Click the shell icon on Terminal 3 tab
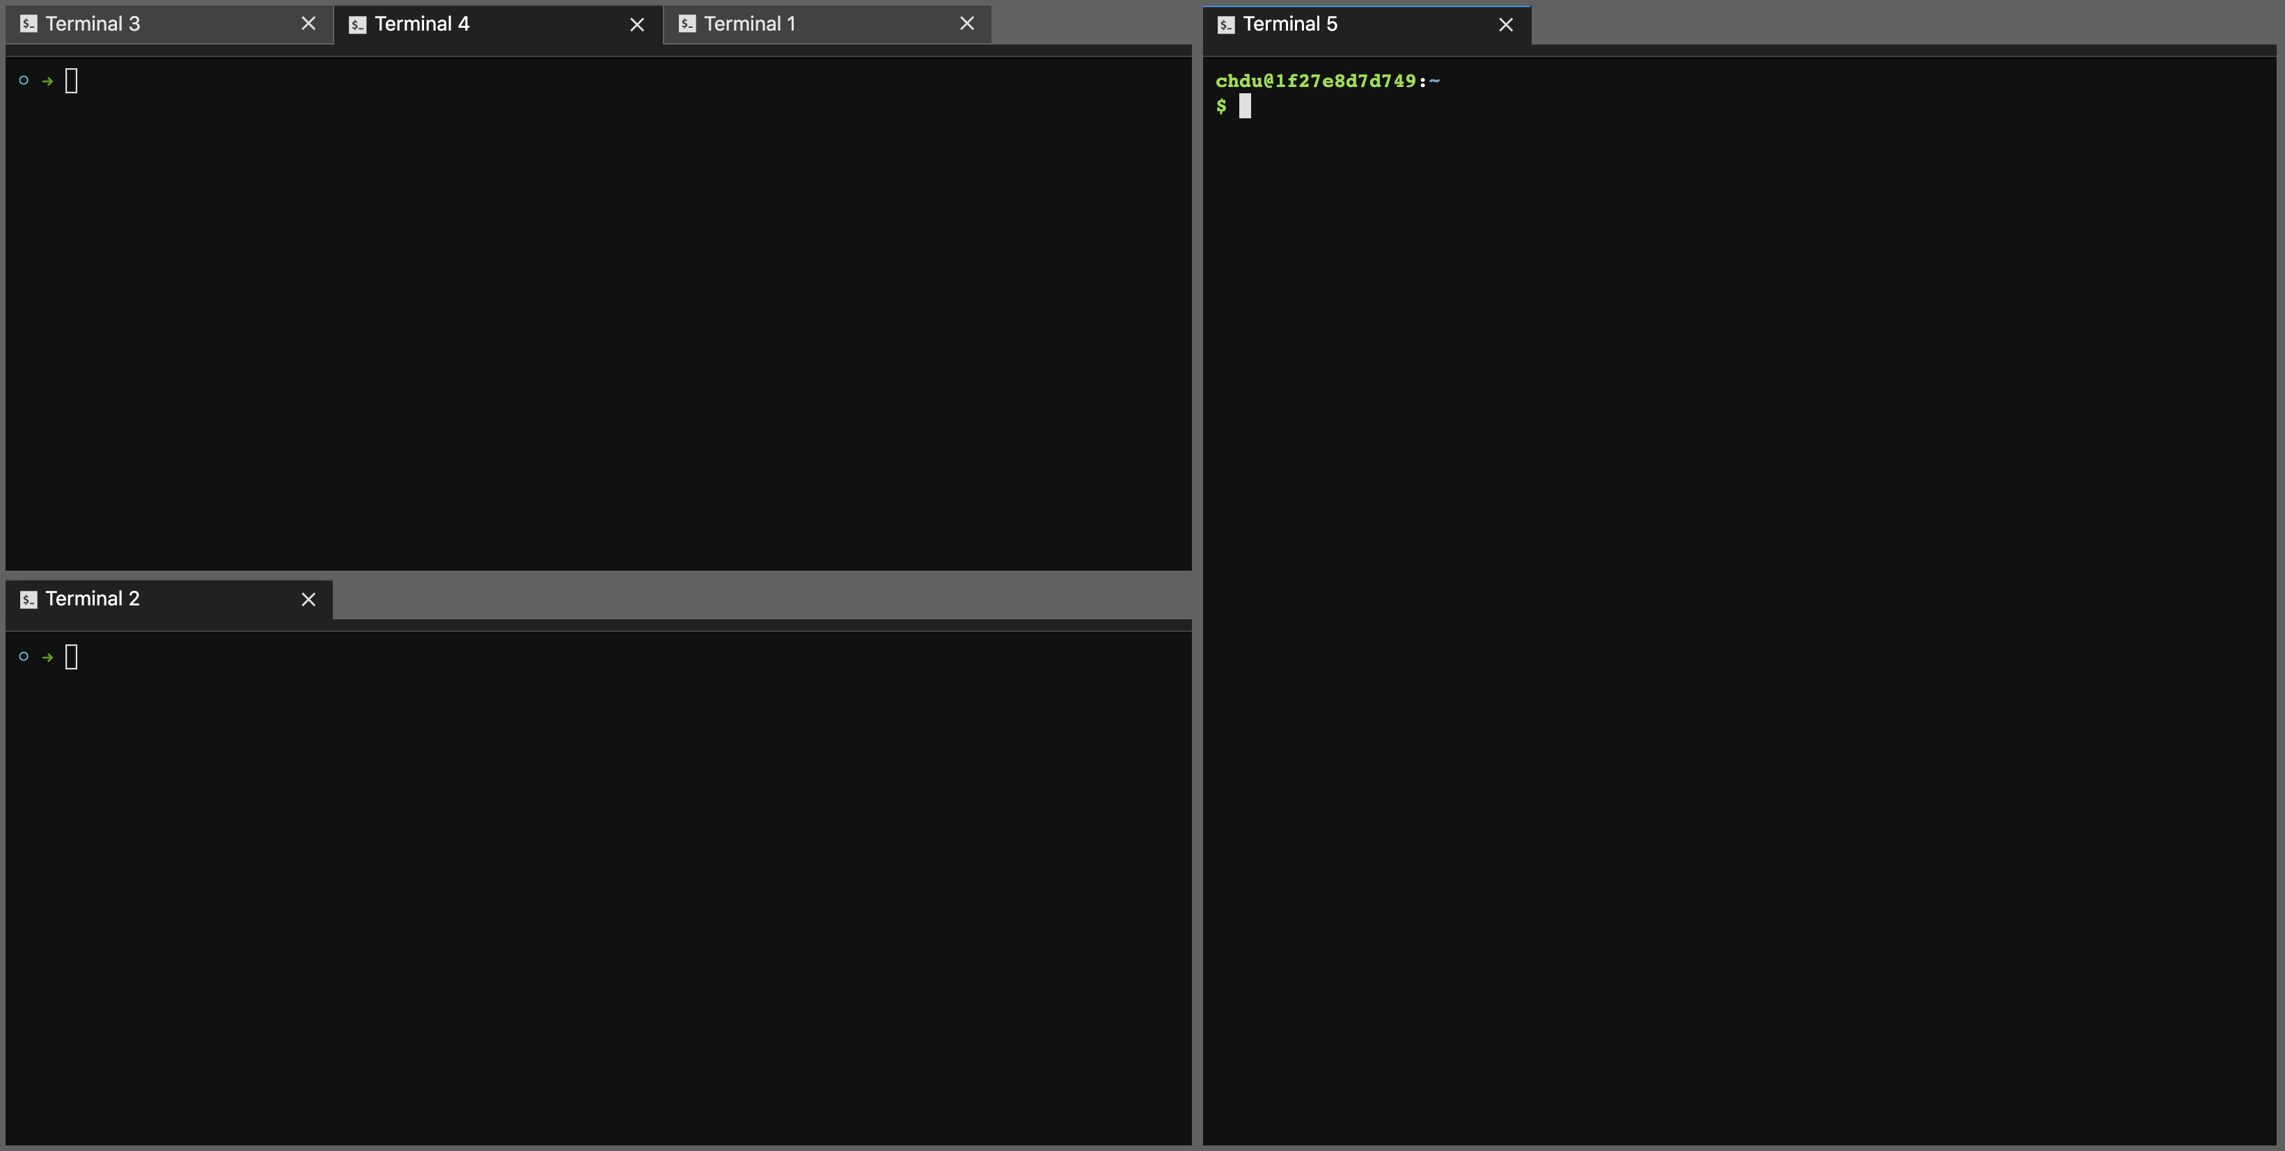2285x1151 pixels. 29,24
